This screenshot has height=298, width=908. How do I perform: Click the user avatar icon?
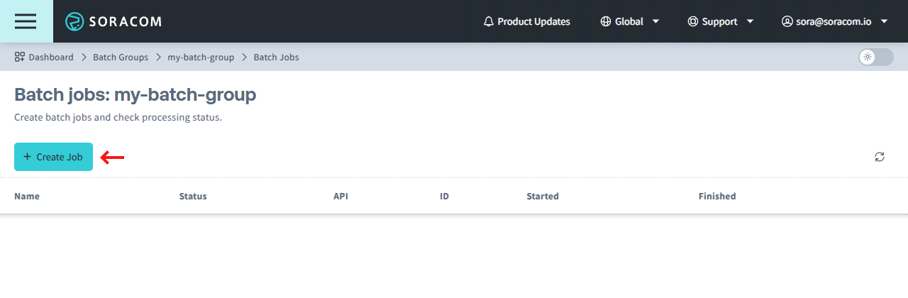787,21
